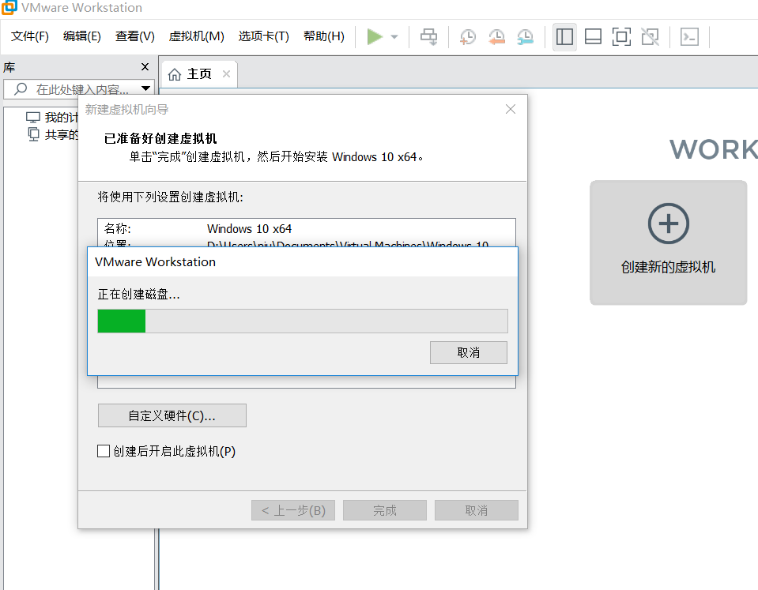
Task: Click the plus circle icon on home page
Action: click(669, 224)
